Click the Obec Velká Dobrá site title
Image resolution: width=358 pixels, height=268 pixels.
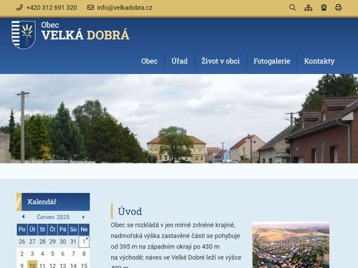tap(85, 31)
